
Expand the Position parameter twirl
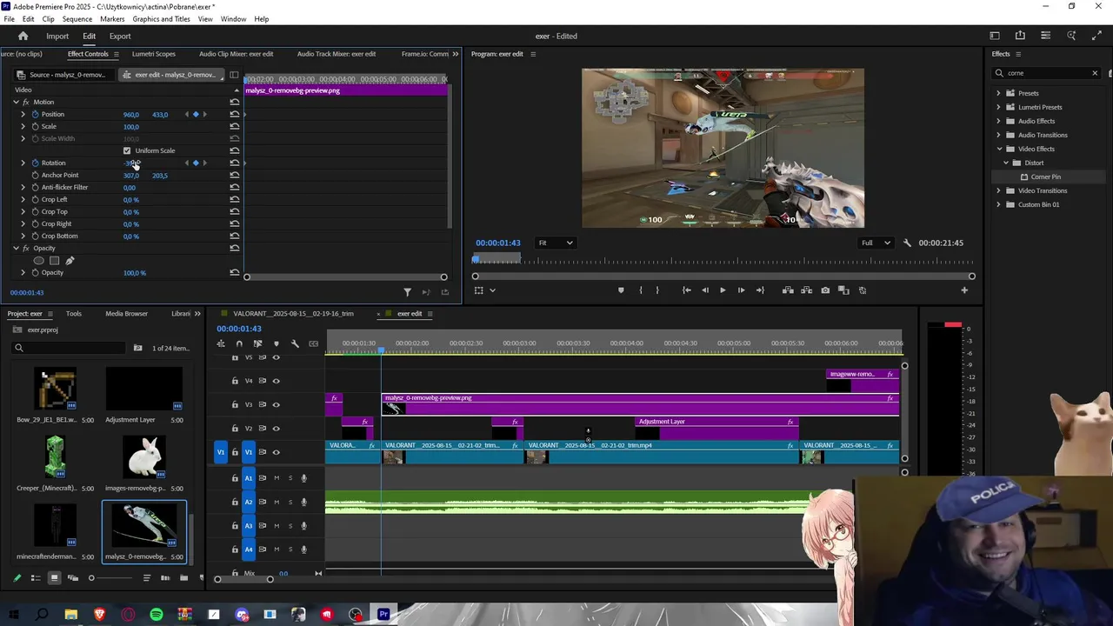[23, 114]
